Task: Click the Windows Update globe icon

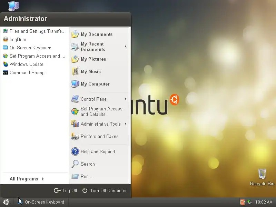Action: [x=6, y=64]
